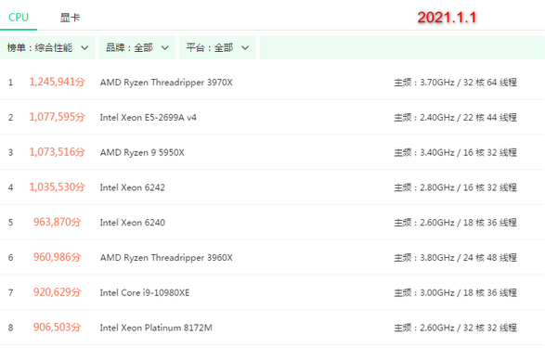Click the 963,870分 score value
This screenshot has width=545, height=348.
pyautogui.click(x=57, y=222)
